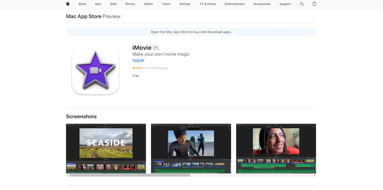
Task: Go to the iPad page
Action: [x=113, y=4]
